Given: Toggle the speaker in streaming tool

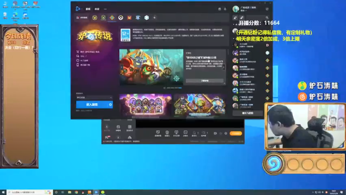Looking at the screenshot, I should click(203, 133).
